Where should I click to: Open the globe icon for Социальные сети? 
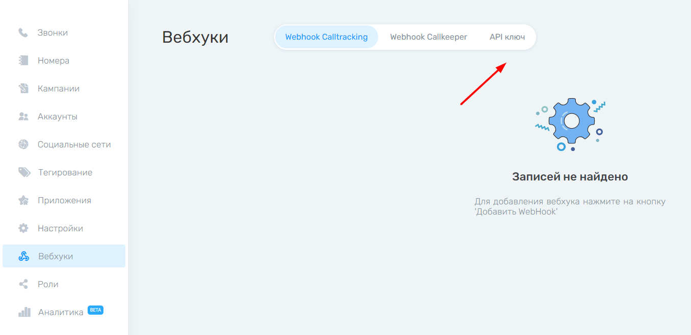(23, 144)
